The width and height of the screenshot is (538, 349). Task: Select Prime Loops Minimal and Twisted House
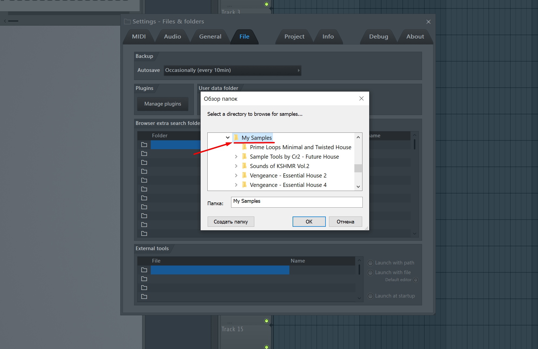[x=300, y=147]
